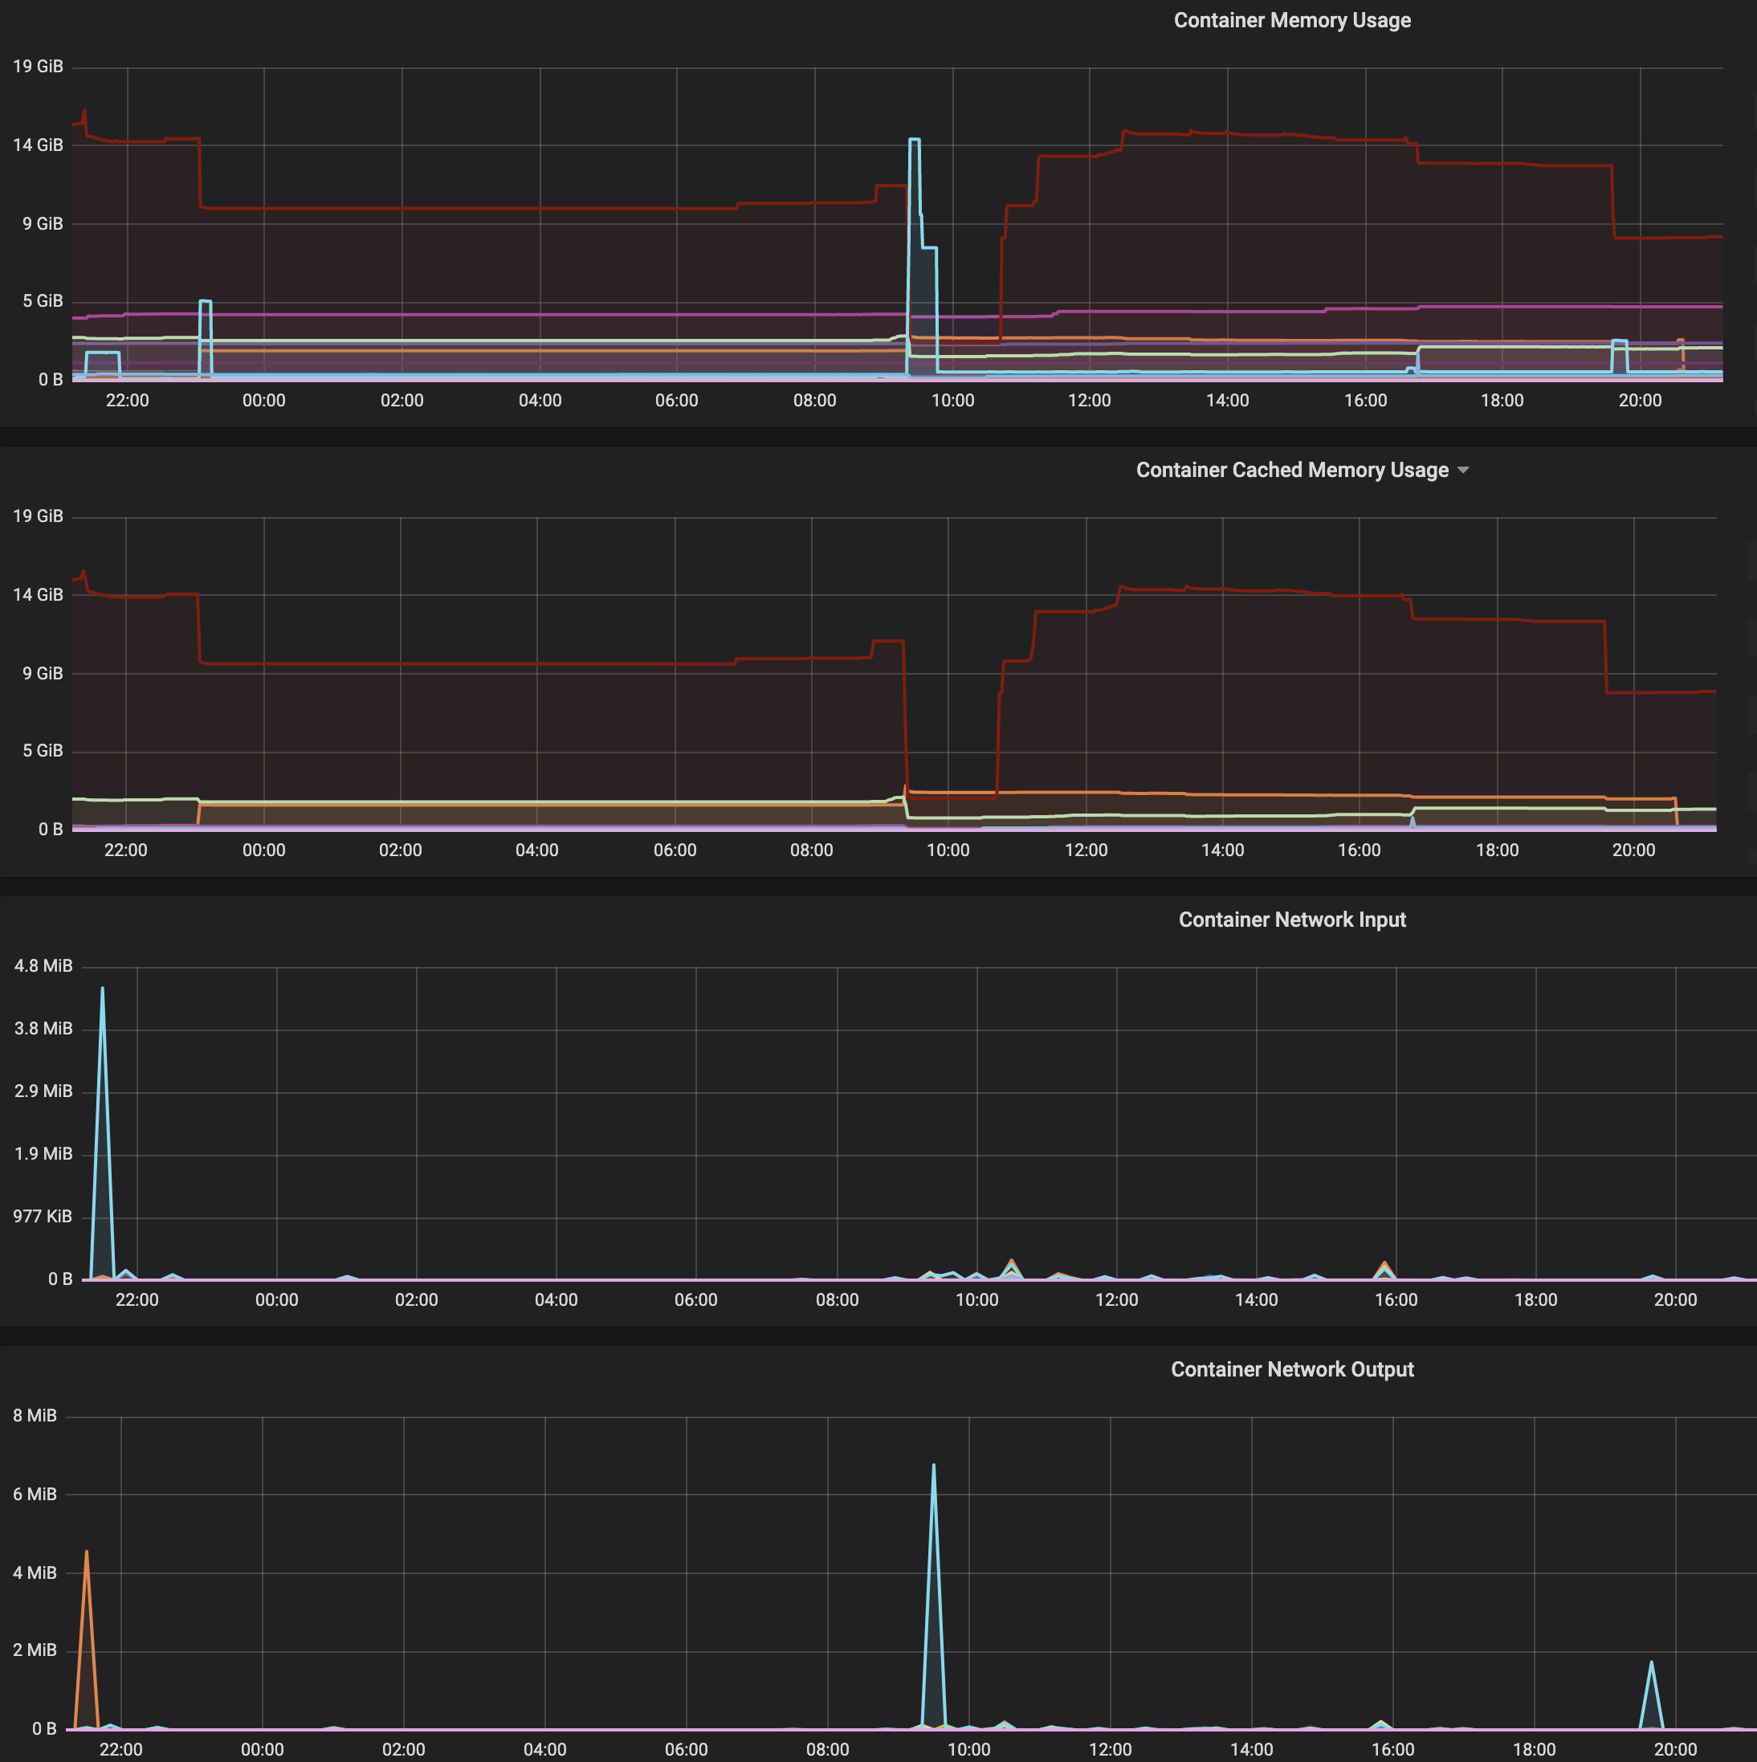The width and height of the screenshot is (1757, 1762).
Task: Click the 19 GiB axis label in Container Memory Usage
Action: point(38,67)
